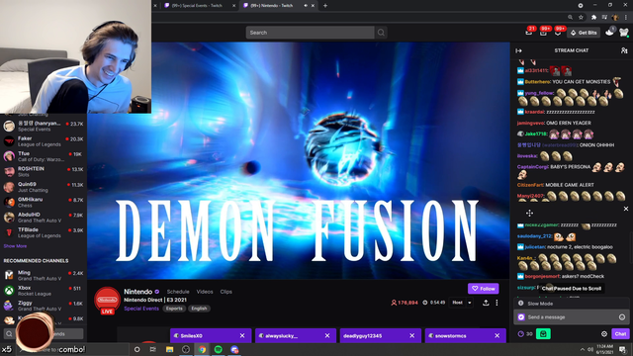Share the Nintendo stream
This screenshot has width=633, height=356.
(x=486, y=303)
